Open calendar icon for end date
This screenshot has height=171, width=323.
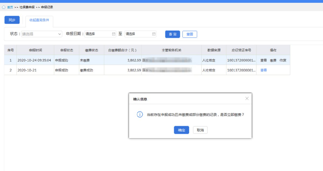[154, 34]
